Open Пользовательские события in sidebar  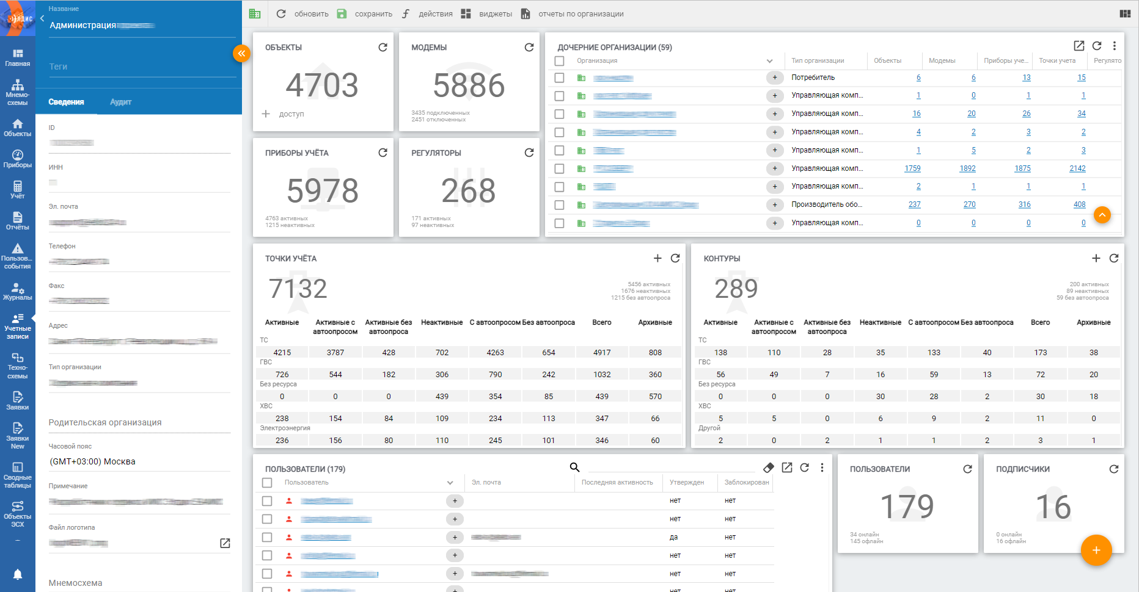pos(18,256)
